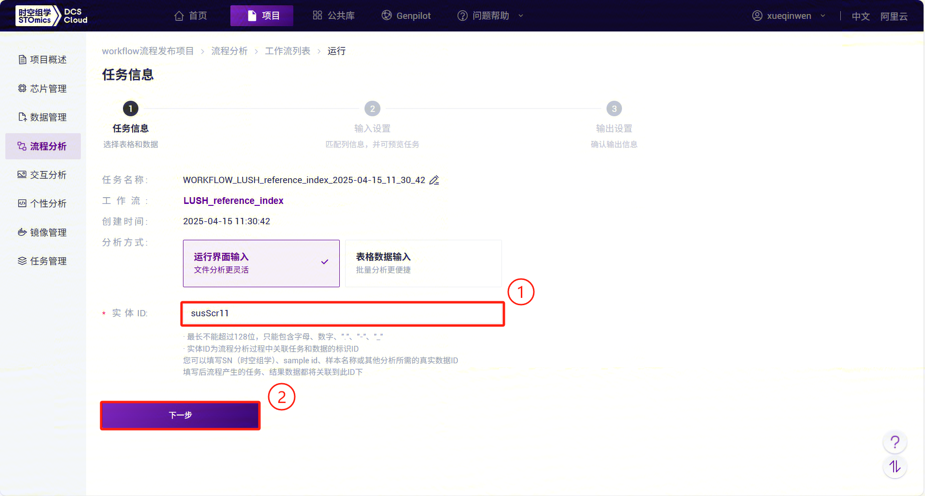925x496 pixels.
Task: Click the STOmics DCS Cloud logo
Action: pos(51,15)
